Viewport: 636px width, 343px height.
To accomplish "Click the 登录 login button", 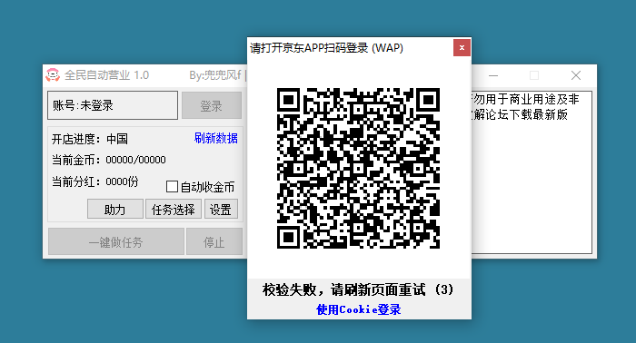I will (x=212, y=105).
